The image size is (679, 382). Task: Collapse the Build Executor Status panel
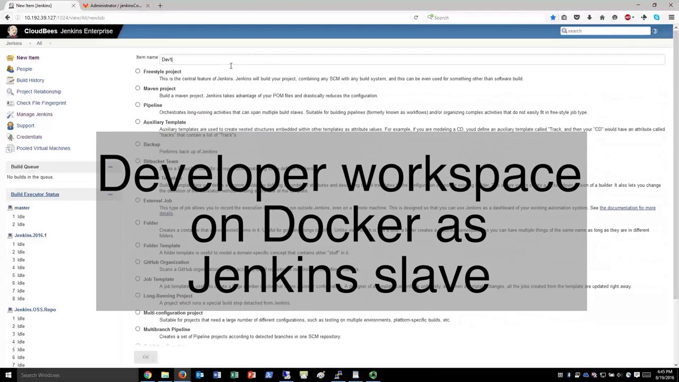(110, 194)
